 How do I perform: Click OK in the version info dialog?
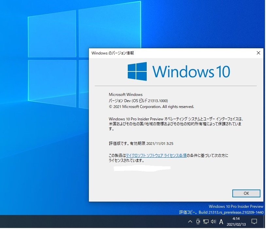pyautogui.click(x=246, y=193)
